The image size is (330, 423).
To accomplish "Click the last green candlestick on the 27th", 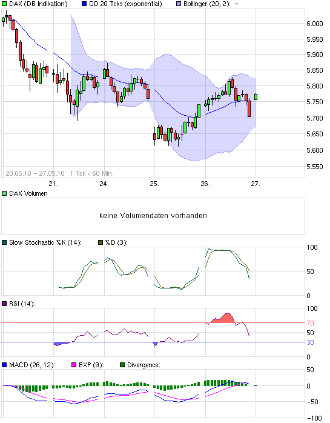I will pyautogui.click(x=256, y=97).
